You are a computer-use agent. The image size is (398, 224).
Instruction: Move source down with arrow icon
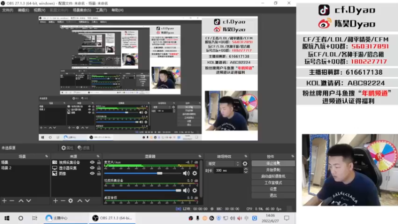click(88, 201)
